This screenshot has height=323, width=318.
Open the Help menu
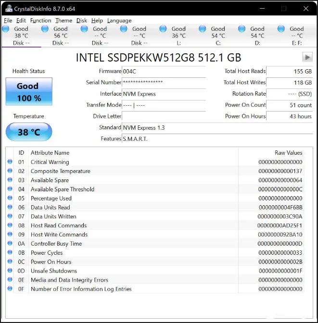click(x=97, y=21)
